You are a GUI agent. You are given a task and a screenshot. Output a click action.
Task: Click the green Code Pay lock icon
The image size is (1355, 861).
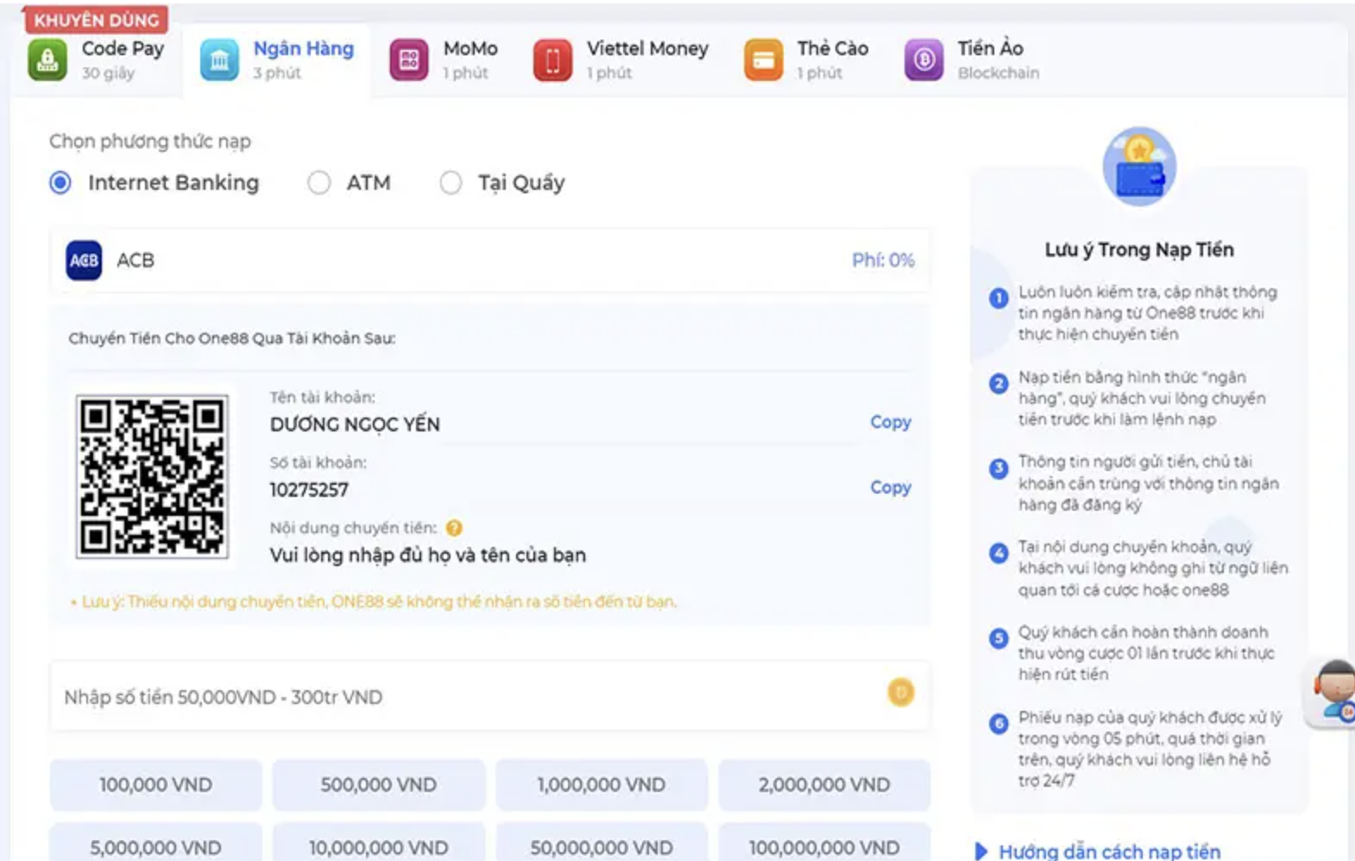pos(47,60)
